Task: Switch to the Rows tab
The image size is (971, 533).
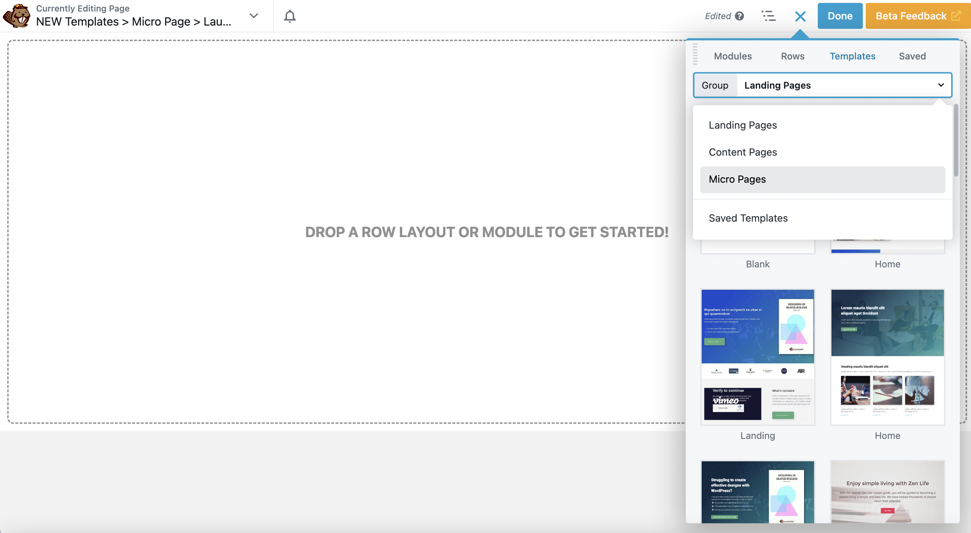Action: tap(792, 56)
